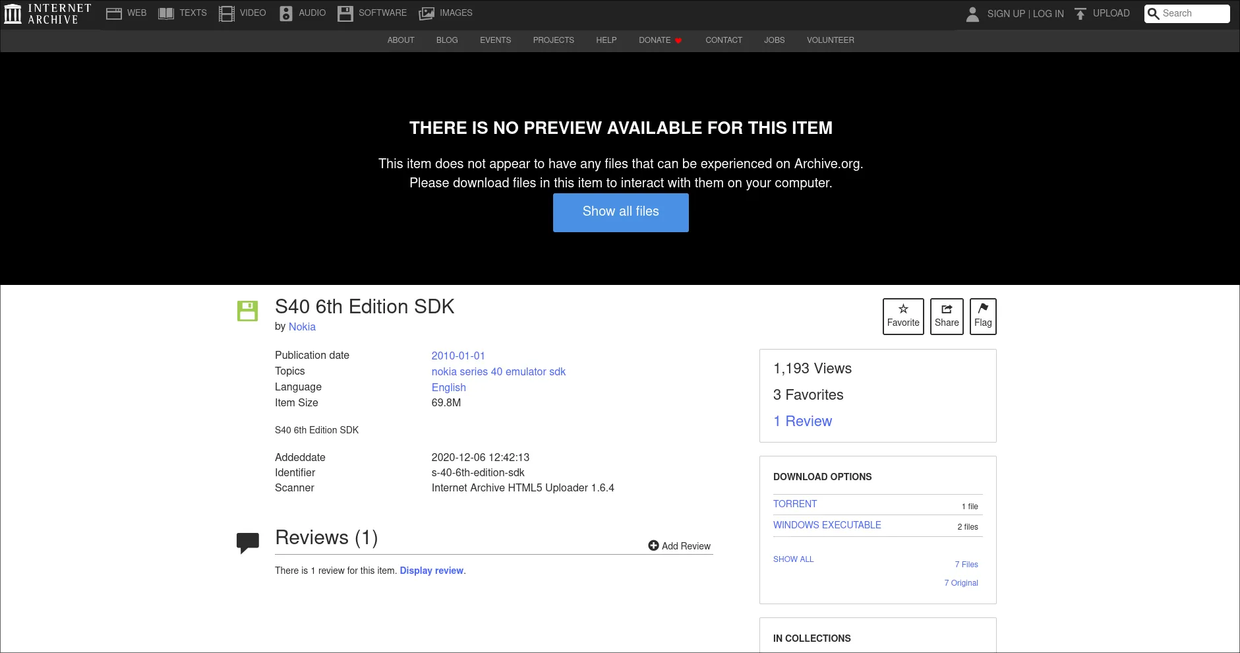This screenshot has width=1240, height=653.
Task: Click the Show all files button
Action: pos(620,212)
